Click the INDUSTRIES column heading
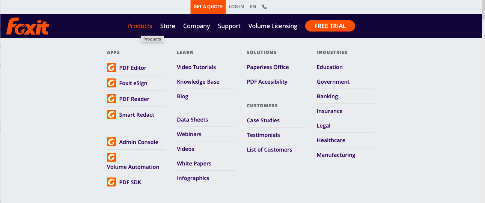 point(332,53)
